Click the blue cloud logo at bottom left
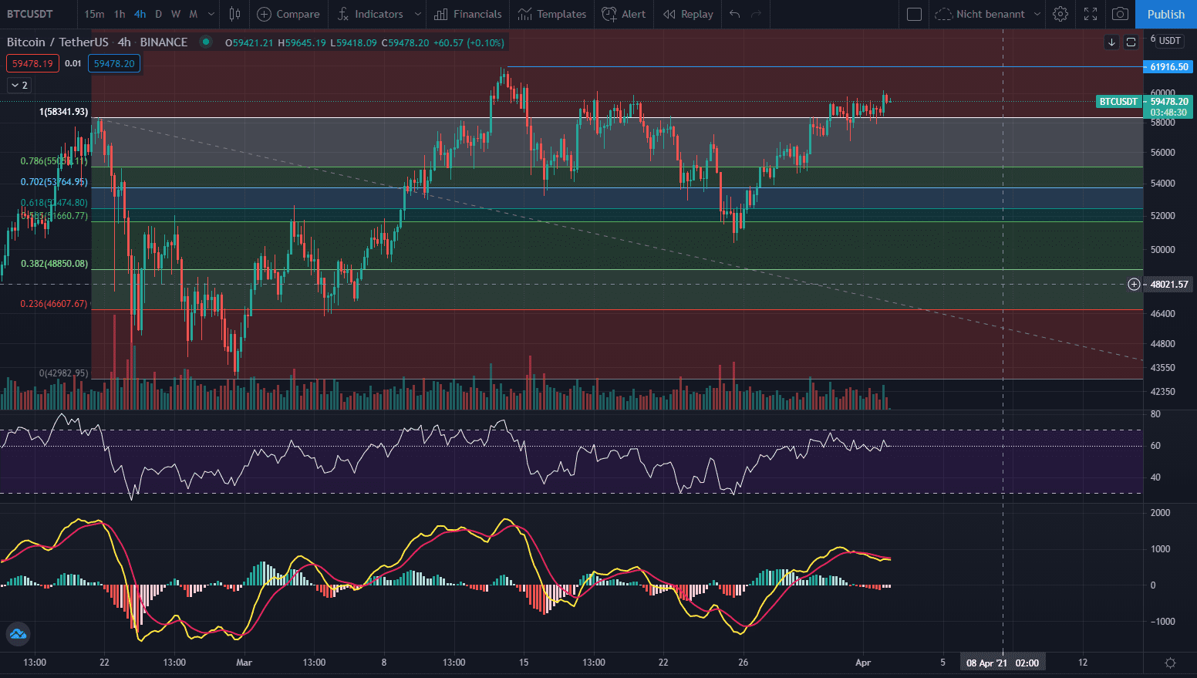The height and width of the screenshot is (678, 1197). [17, 634]
